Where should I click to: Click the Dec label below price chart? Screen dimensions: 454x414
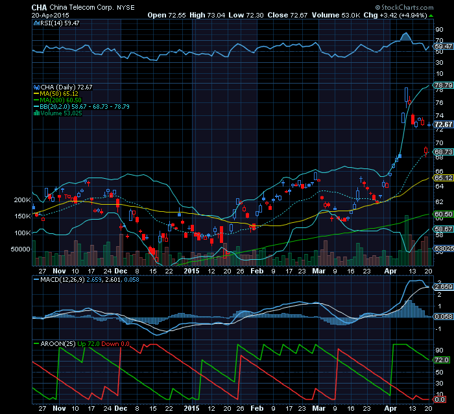coord(121,271)
